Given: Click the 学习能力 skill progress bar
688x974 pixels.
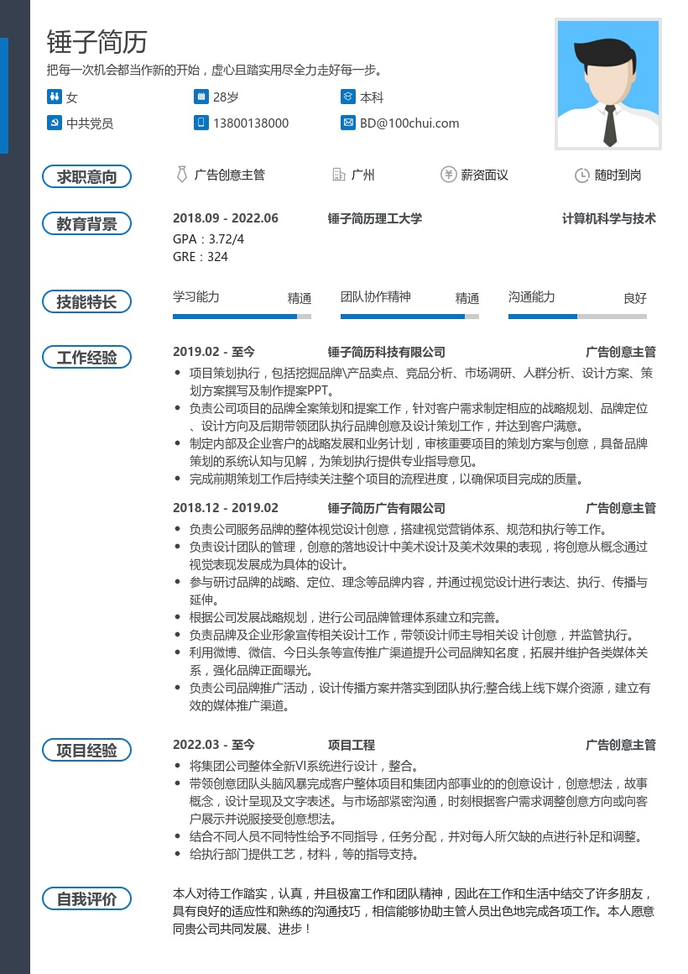Looking at the screenshot, I should pyautogui.click(x=242, y=317).
